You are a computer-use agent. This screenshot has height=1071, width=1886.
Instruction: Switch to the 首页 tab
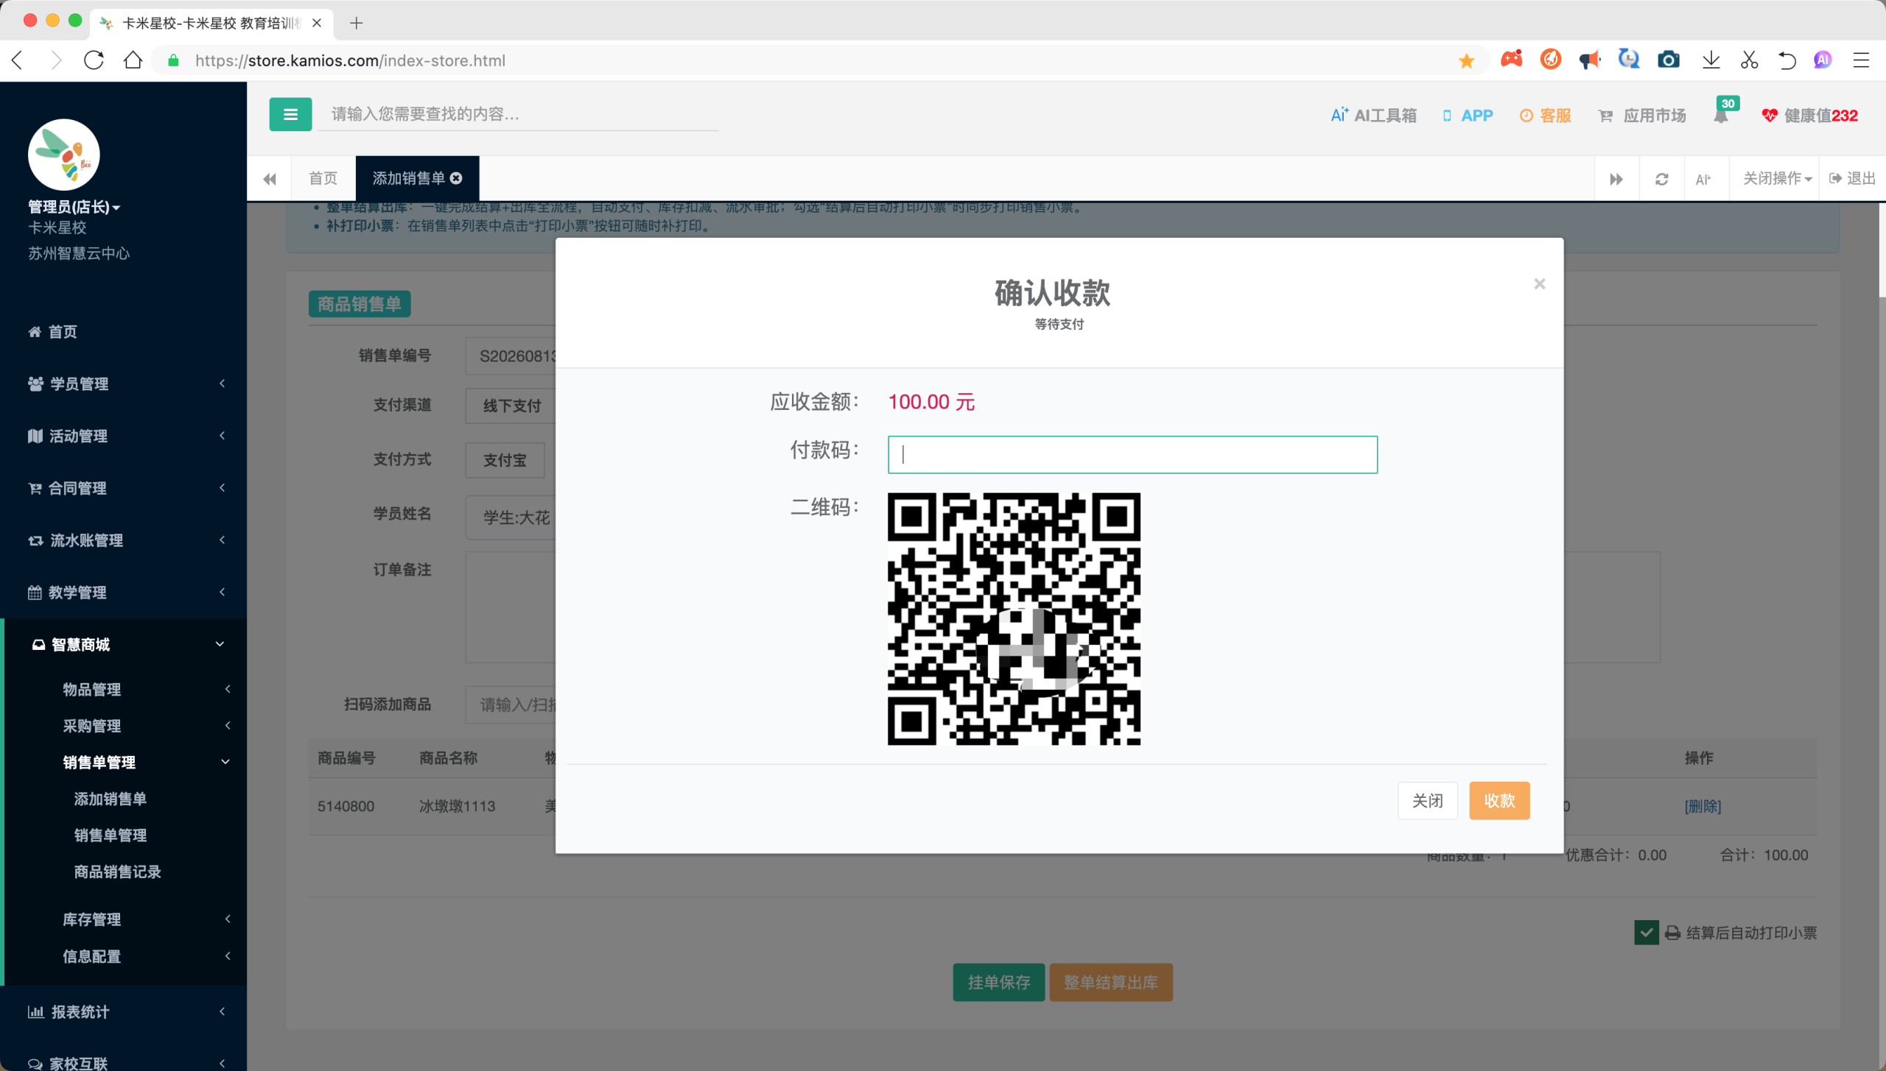click(323, 178)
